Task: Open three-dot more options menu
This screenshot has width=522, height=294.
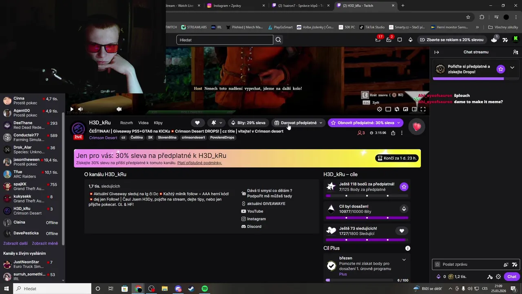Action: tap(402, 133)
